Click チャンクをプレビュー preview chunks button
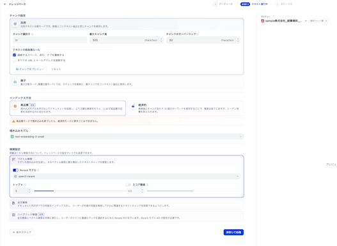This screenshot has width=337, height=246. [30, 69]
